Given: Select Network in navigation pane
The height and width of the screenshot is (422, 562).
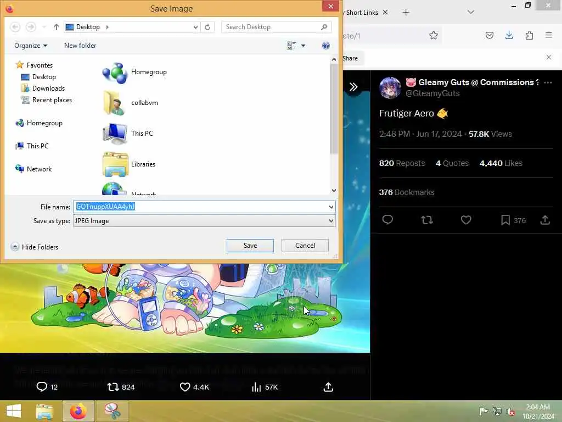Looking at the screenshot, I should pos(33,169).
